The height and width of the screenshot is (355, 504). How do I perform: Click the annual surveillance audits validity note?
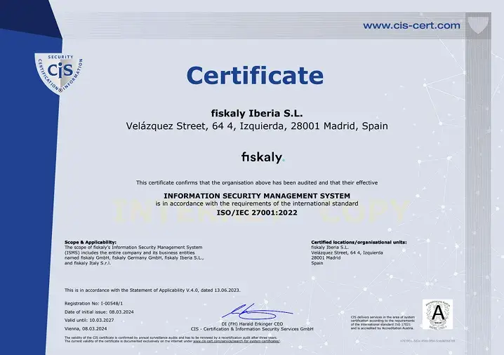coord(171,337)
